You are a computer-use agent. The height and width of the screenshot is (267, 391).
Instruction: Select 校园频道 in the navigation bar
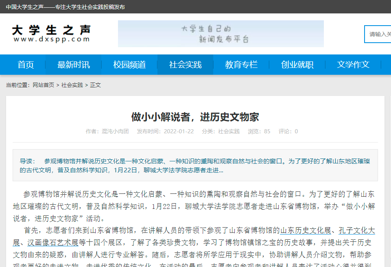click(x=129, y=65)
